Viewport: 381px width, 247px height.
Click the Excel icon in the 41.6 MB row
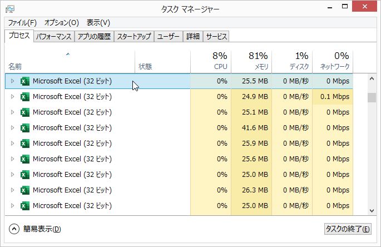pos(25,128)
